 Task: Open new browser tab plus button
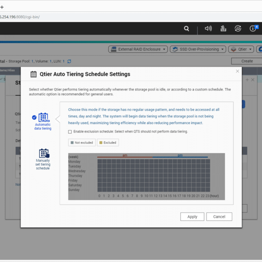pyautogui.click(x=2, y=7)
